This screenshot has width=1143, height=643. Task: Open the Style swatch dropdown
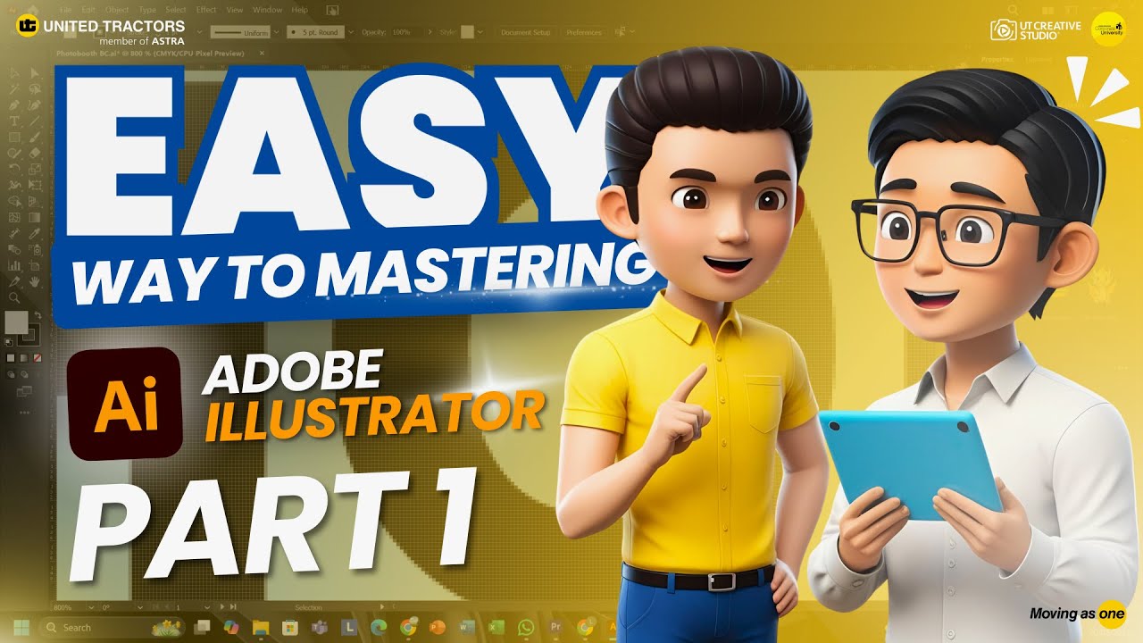pos(480,32)
